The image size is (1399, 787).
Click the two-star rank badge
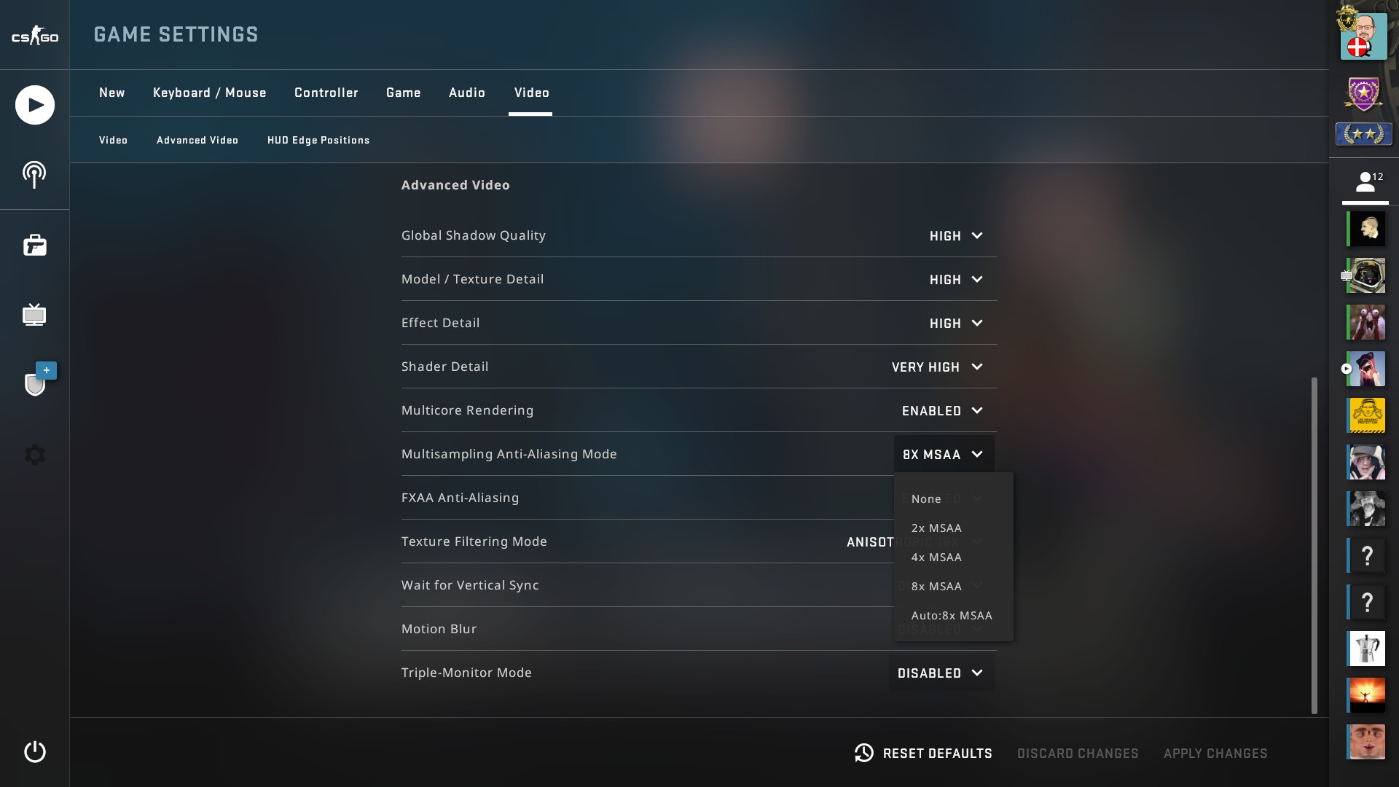(1363, 134)
